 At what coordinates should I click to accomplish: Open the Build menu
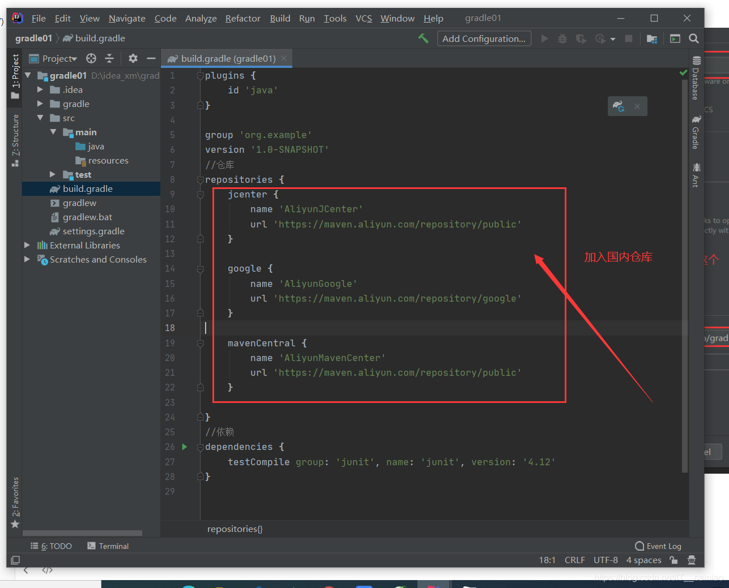click(x=280, y=18)
